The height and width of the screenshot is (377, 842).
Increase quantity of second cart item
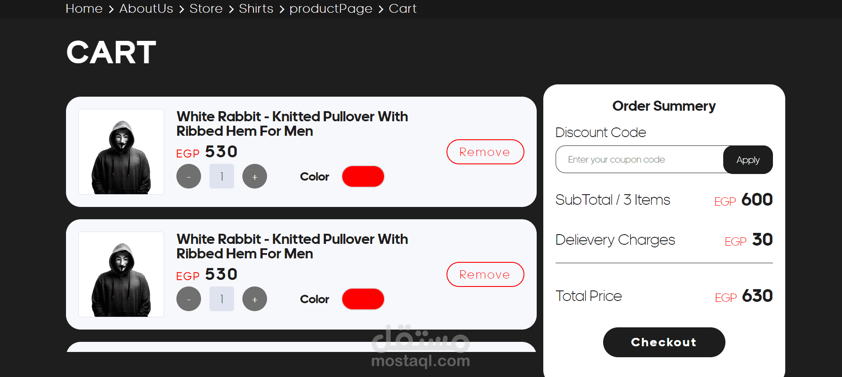(255, 299)
